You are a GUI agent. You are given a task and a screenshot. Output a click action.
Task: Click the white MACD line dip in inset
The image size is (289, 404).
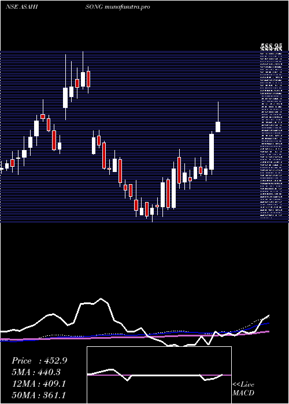[127, 380]
